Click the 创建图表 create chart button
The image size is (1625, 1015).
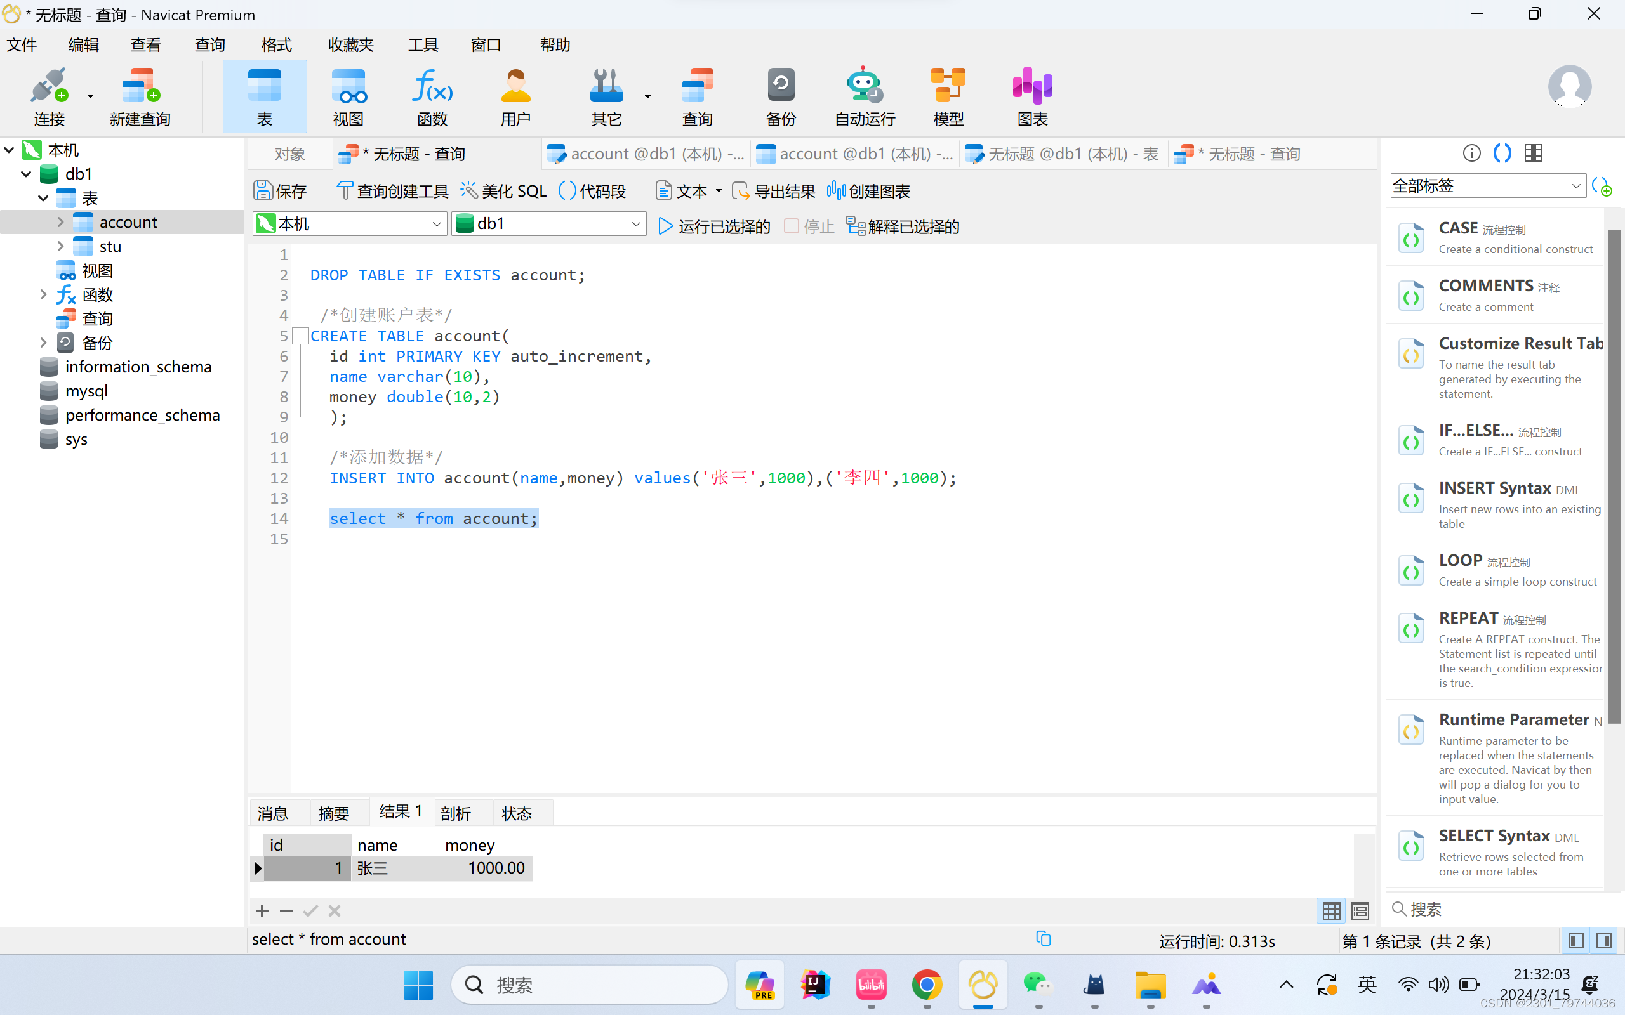point(868,192)
